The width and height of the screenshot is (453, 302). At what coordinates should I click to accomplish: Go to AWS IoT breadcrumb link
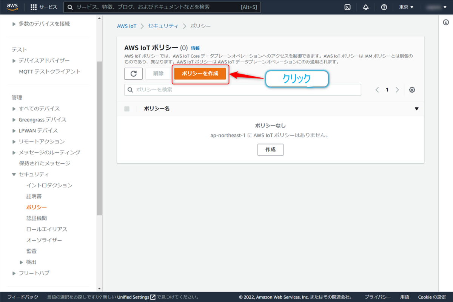(x=127, y=26)
